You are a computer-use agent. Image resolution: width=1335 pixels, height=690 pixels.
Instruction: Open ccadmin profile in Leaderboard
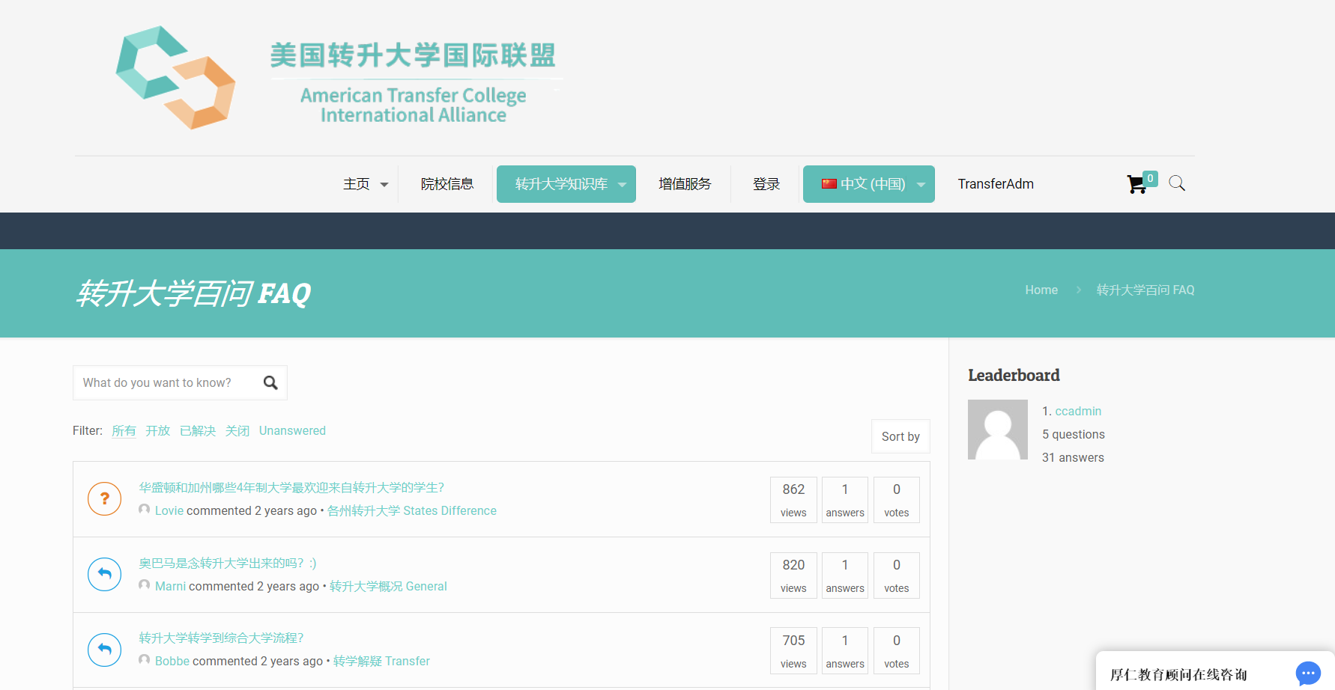pos(1078,411)
